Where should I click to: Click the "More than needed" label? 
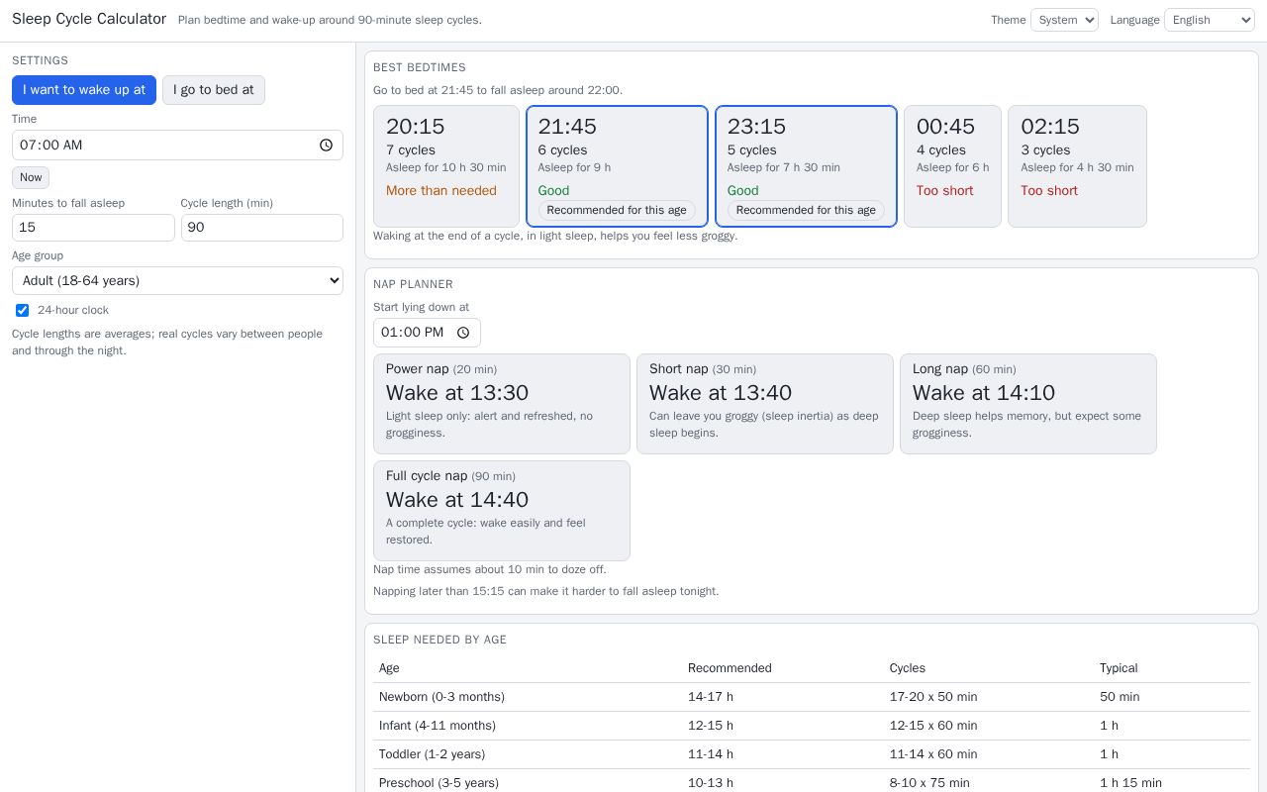coord(441,191)
